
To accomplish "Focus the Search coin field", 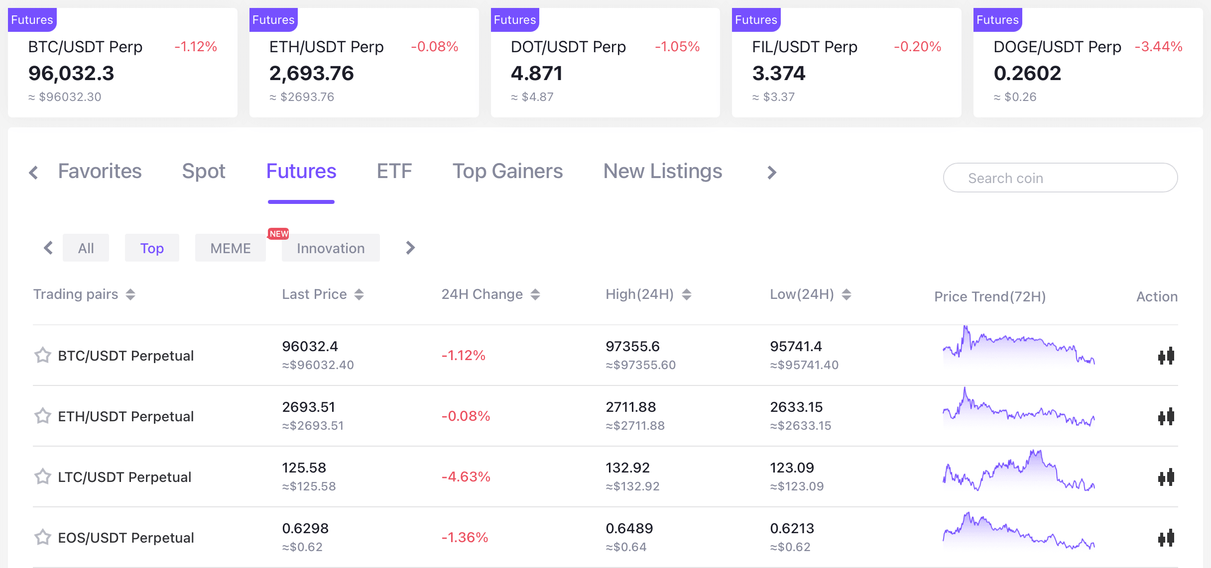I will [x=1060, y=178].
